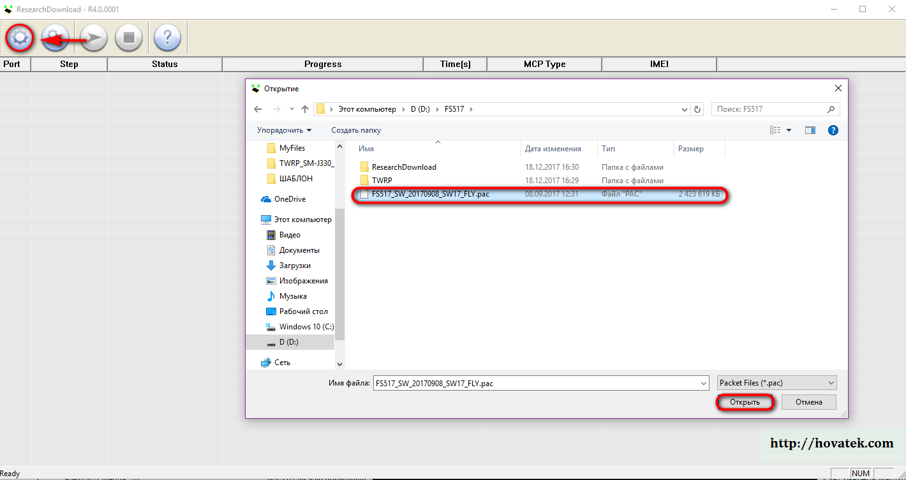Click Создать папку to create folder

(x=355, y=130)
